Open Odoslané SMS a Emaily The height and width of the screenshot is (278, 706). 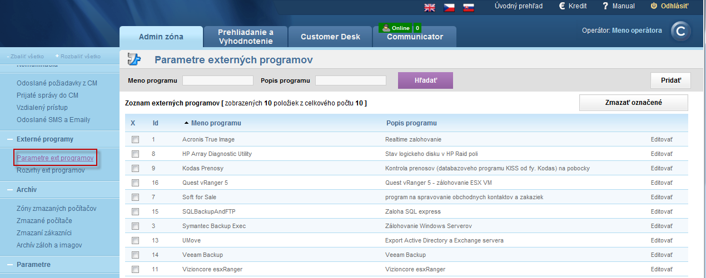click(x=53, y=120)
